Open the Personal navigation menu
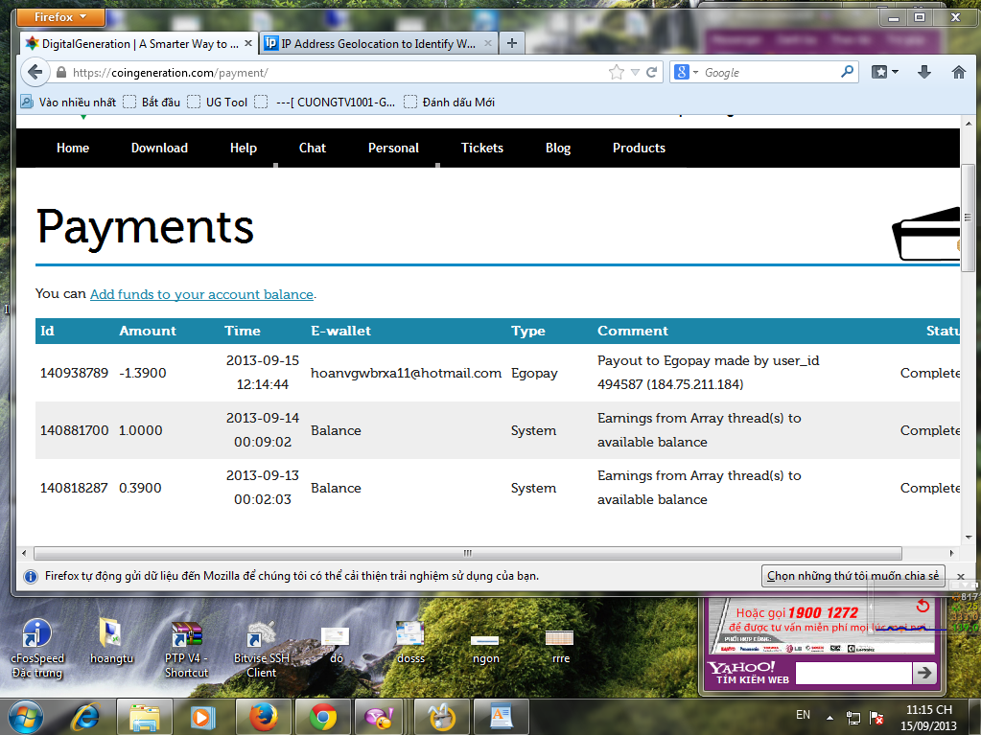 393,148
